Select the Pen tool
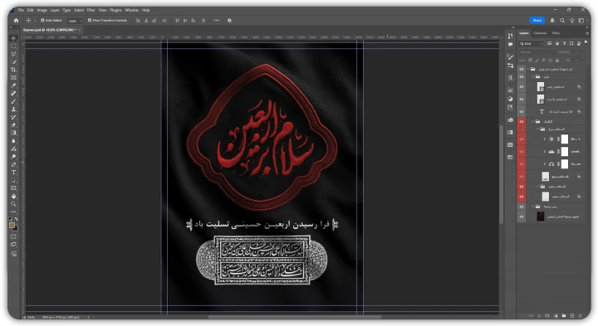The height and width of the screenshot is (326, 598). [14, 164]
